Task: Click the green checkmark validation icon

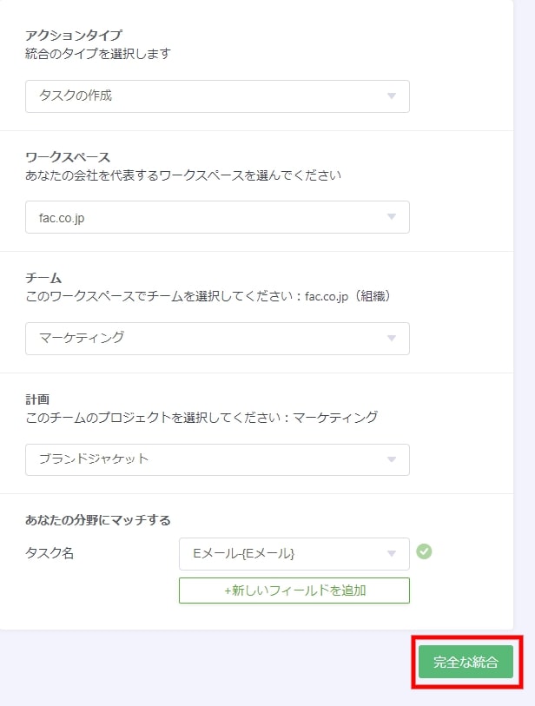Action: (424, 551)
